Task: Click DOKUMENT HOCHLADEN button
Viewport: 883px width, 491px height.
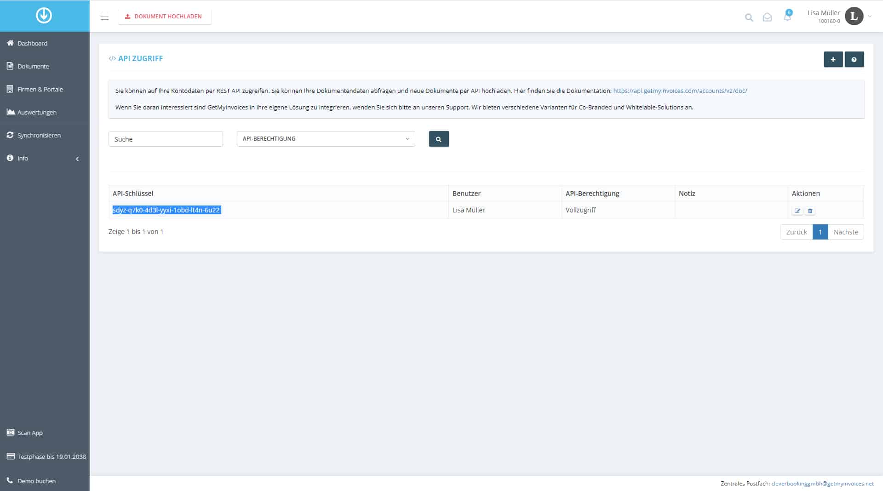Action: (164, 17)
